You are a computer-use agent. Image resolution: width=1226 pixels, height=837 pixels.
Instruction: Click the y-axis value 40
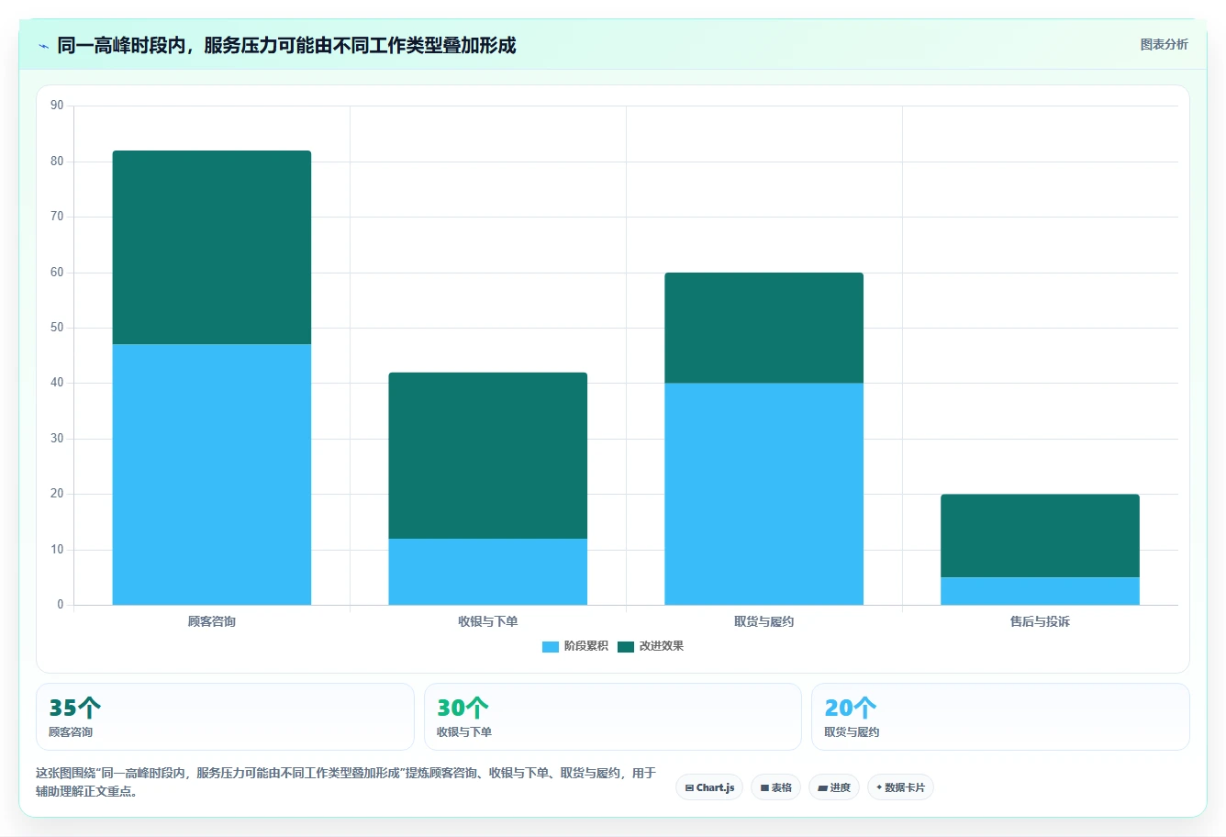click(57, 383)
